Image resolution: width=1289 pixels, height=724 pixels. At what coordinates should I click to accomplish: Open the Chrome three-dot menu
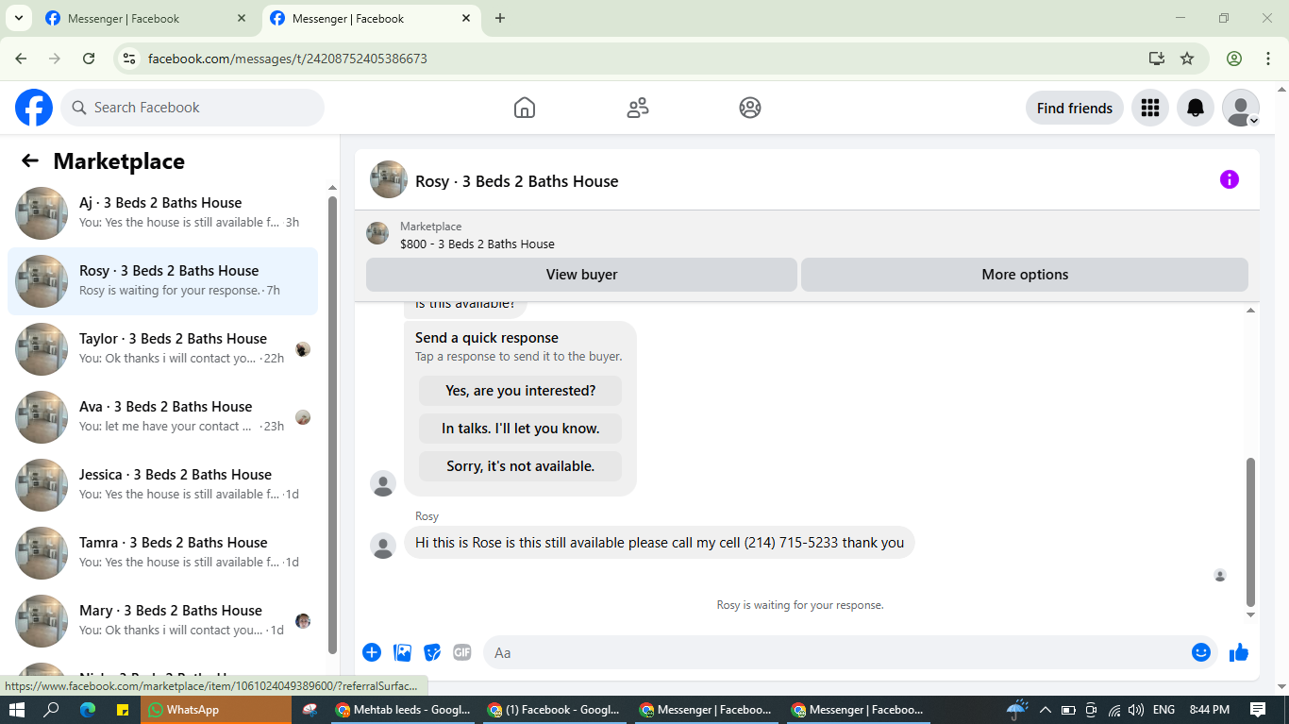[1268, 59]
